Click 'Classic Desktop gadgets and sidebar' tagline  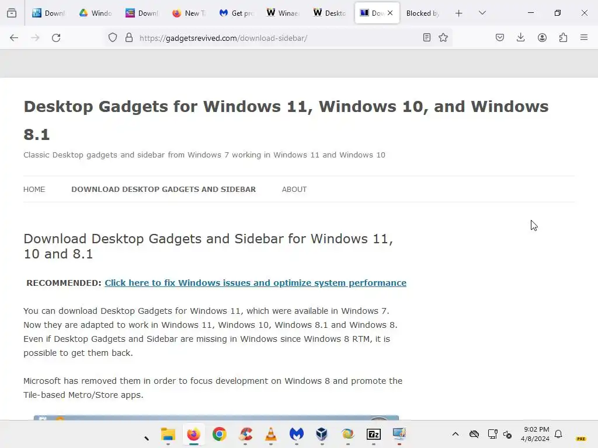tap(204, 155)
